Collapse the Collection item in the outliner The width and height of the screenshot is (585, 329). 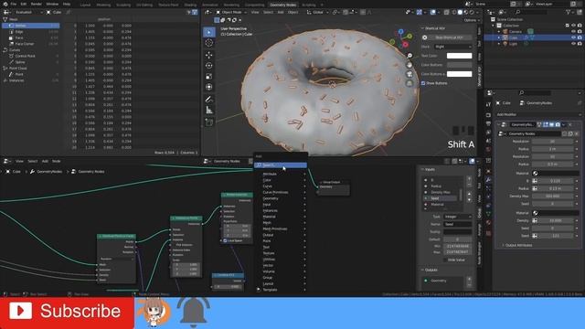coord(494,26)
